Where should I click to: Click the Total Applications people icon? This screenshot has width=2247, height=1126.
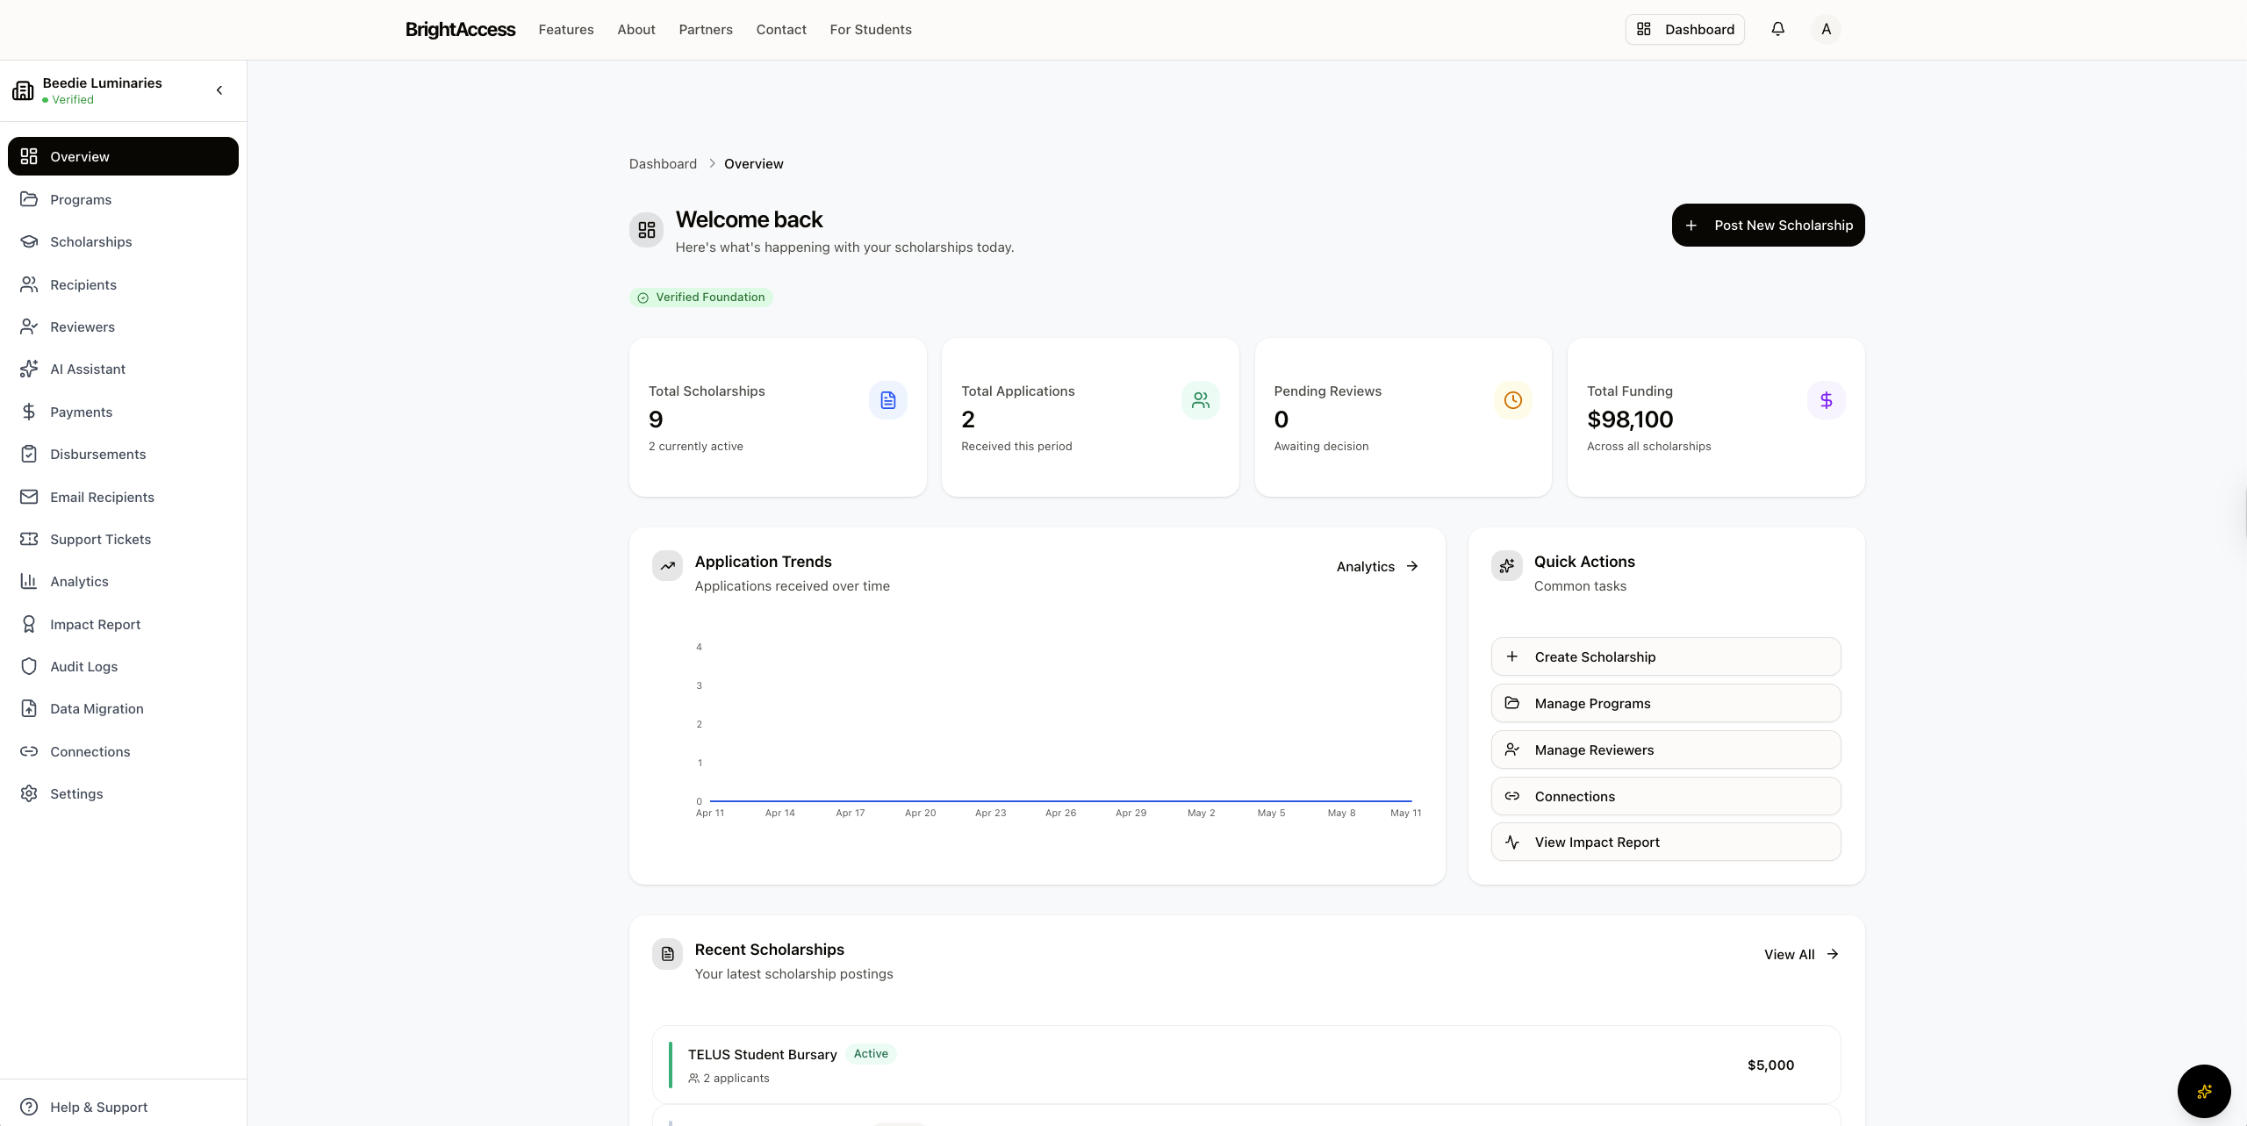click(1201, 400)
